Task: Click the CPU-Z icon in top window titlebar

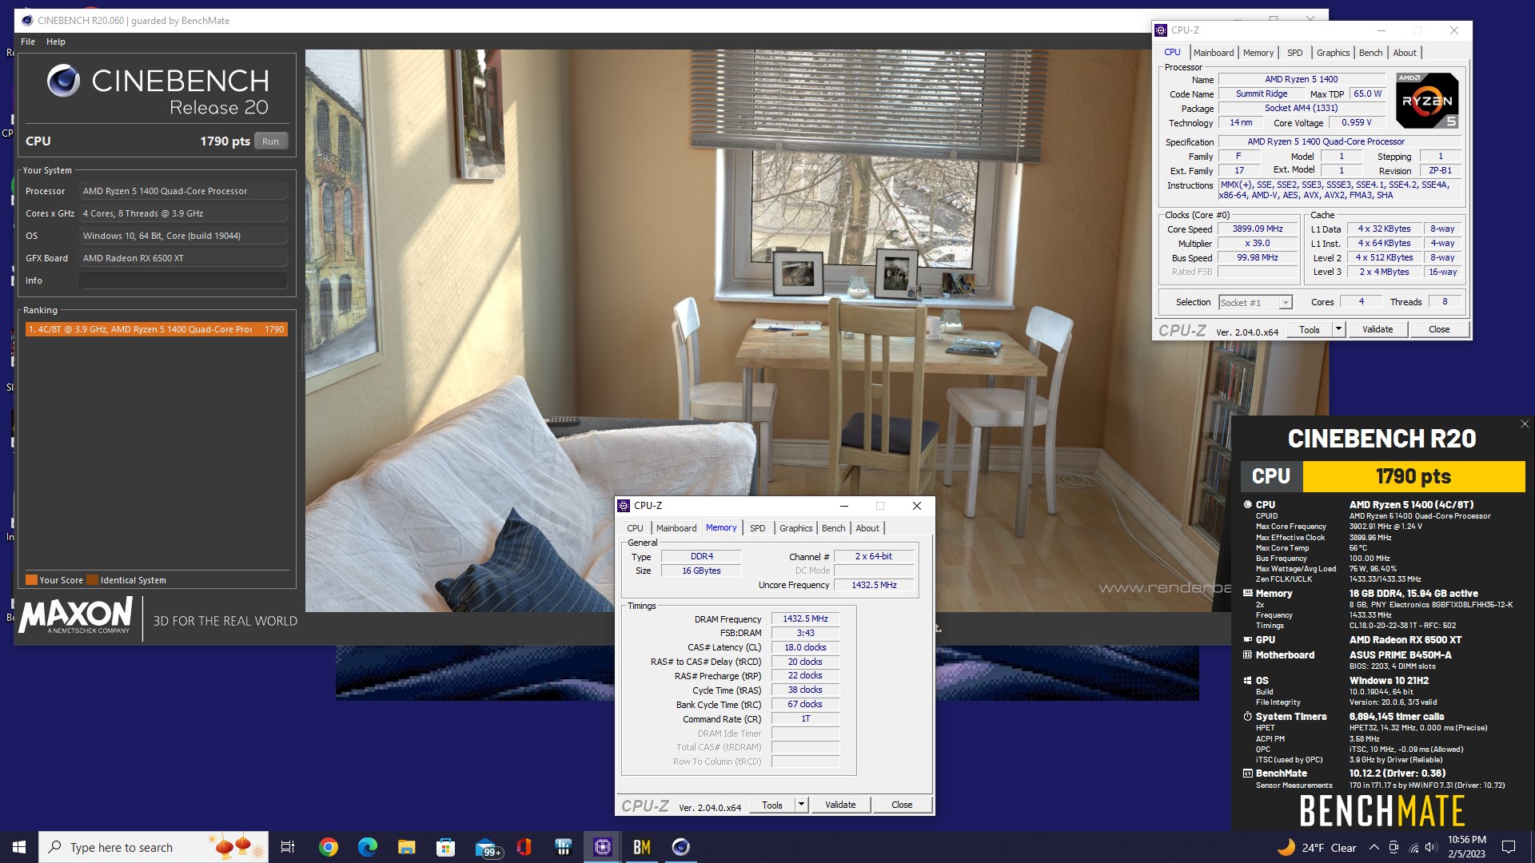Action: tap(1161, 30)
